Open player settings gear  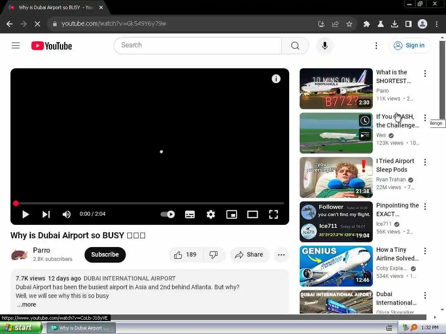210,214
